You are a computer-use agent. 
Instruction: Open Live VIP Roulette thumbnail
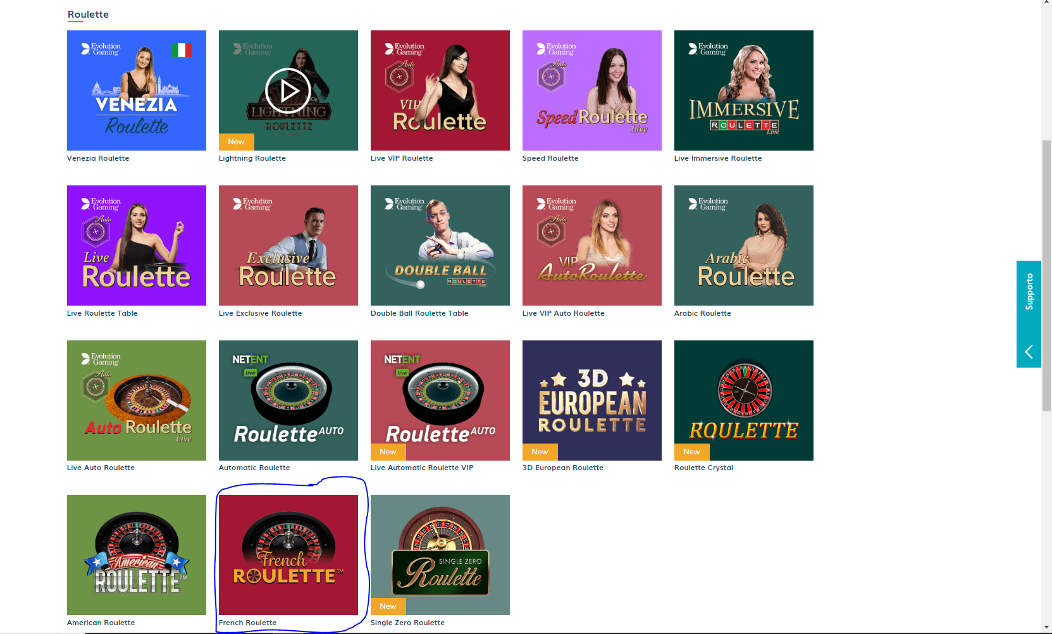pyautogui.click(x=440, y=90)
